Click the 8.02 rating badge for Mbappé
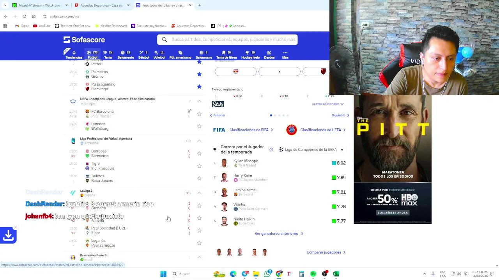 339,163
